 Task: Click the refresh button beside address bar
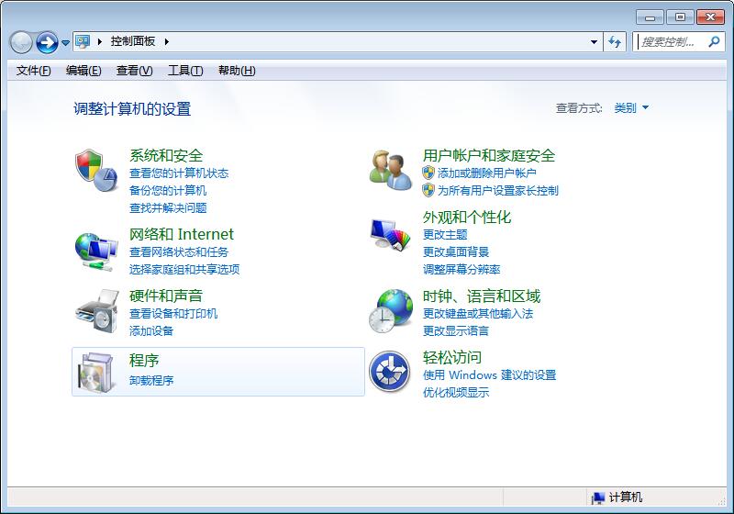click(x=615, y=41)
